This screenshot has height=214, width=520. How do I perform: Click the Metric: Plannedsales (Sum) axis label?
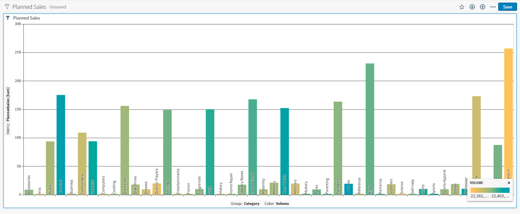click(x=8, y=111)
